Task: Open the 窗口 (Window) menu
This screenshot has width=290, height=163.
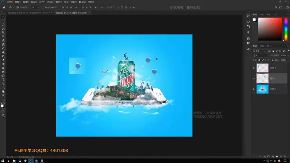Action: pos(82,2)
